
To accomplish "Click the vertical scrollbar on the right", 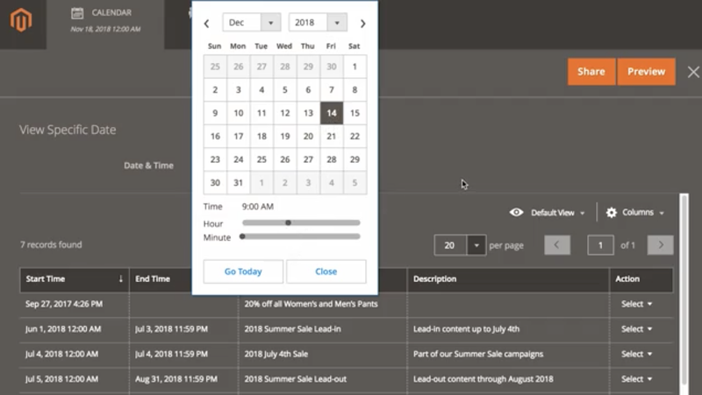I will (684, 291).
